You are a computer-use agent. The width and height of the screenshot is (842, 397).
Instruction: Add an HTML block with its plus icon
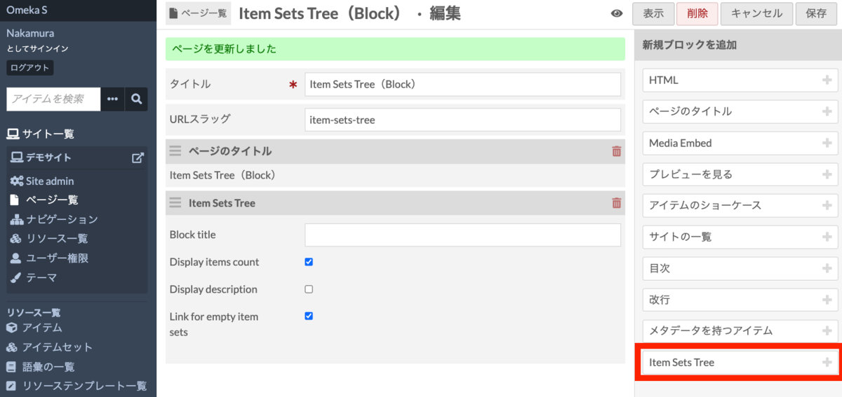coord(827,81)
